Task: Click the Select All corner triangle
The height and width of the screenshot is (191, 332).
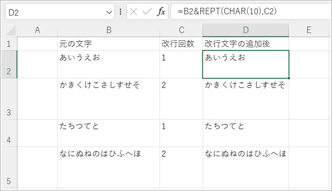Action: click(x=10, y=31)
